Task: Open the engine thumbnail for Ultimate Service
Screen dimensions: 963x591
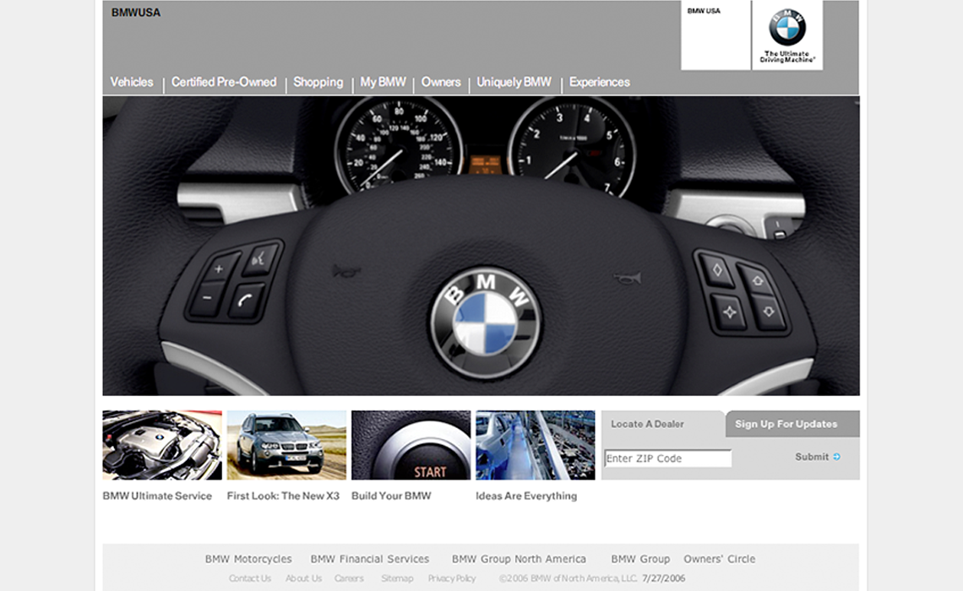Action: pos(162,445)
